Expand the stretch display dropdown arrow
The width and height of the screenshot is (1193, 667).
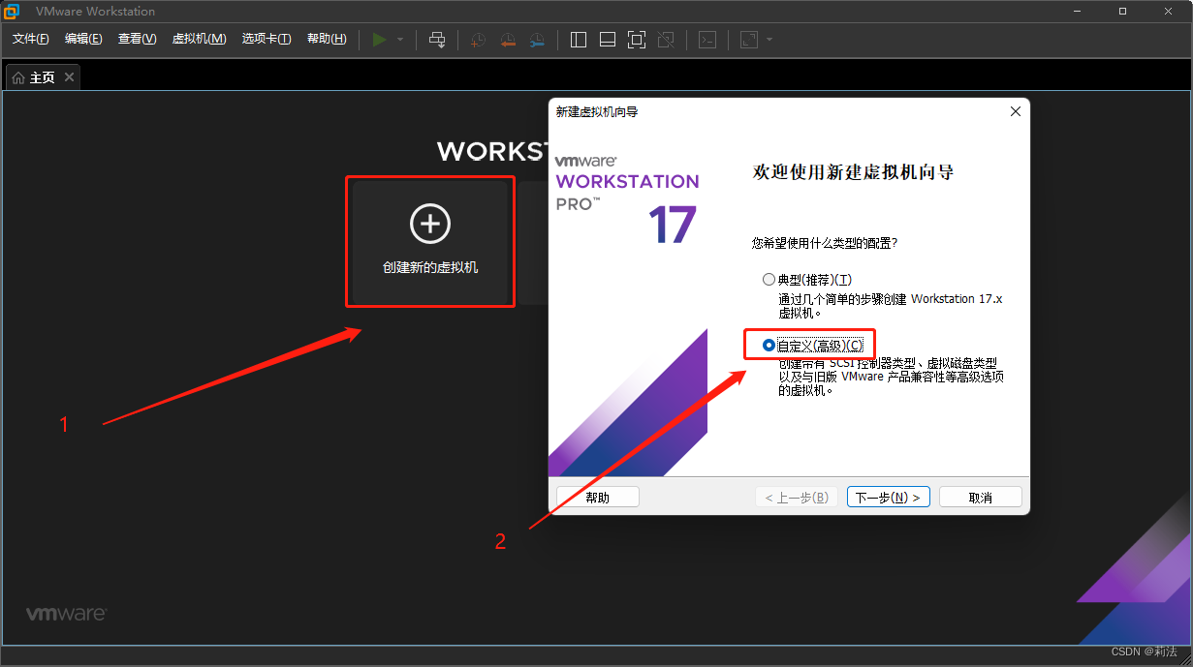tap(769, 40)
